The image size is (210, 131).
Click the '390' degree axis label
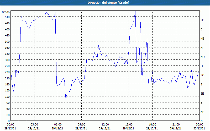pos(7,42)
